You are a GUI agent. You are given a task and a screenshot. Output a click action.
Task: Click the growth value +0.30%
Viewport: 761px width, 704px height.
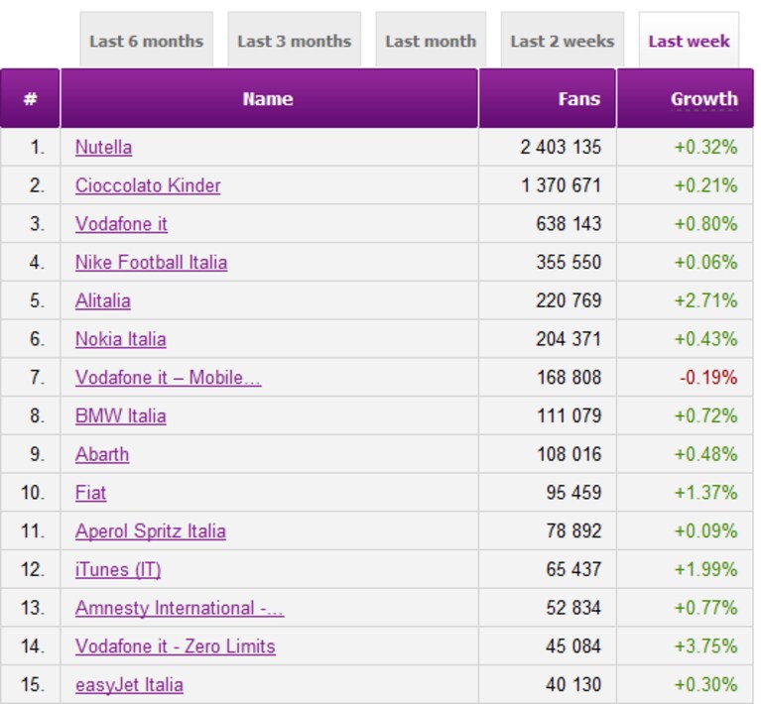tap(705, 684)
